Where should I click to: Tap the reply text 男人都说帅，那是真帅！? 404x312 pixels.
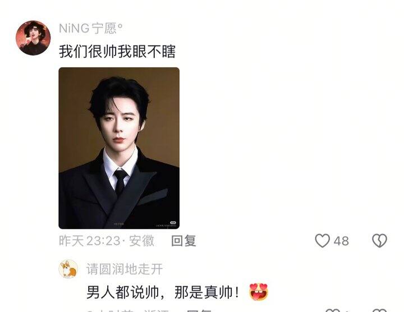click(163, 292)
